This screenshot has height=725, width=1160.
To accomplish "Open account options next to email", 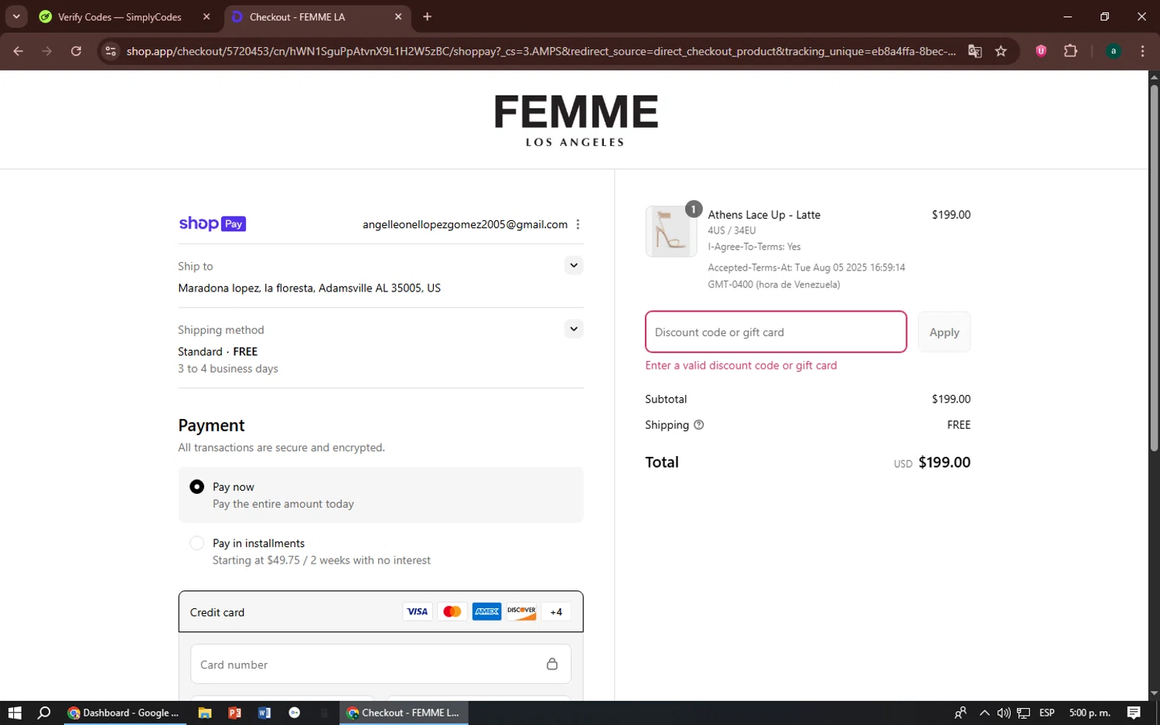I will 578,224.
